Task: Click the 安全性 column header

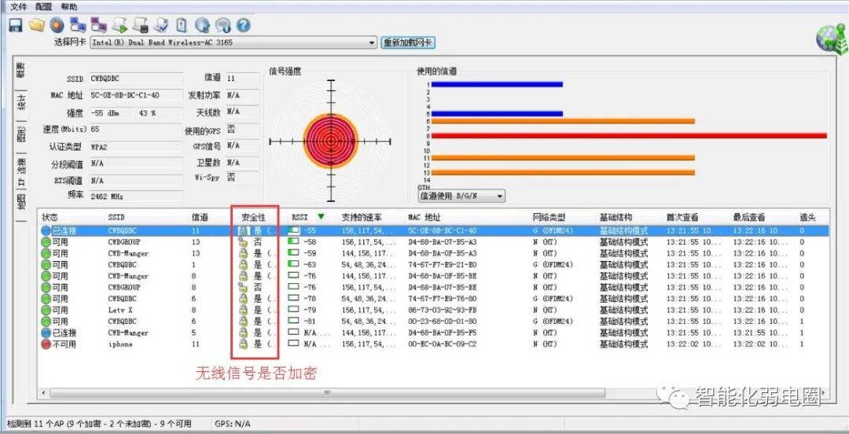Action: tap(253, 217)
